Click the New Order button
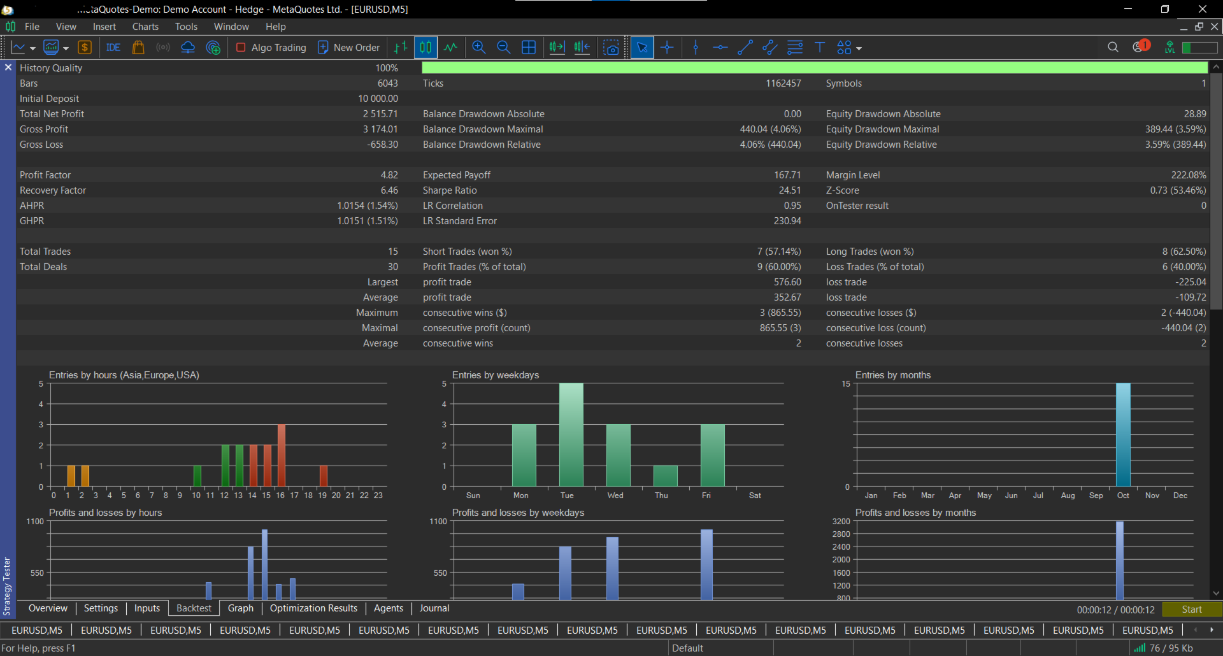 (x=348, y=48)
